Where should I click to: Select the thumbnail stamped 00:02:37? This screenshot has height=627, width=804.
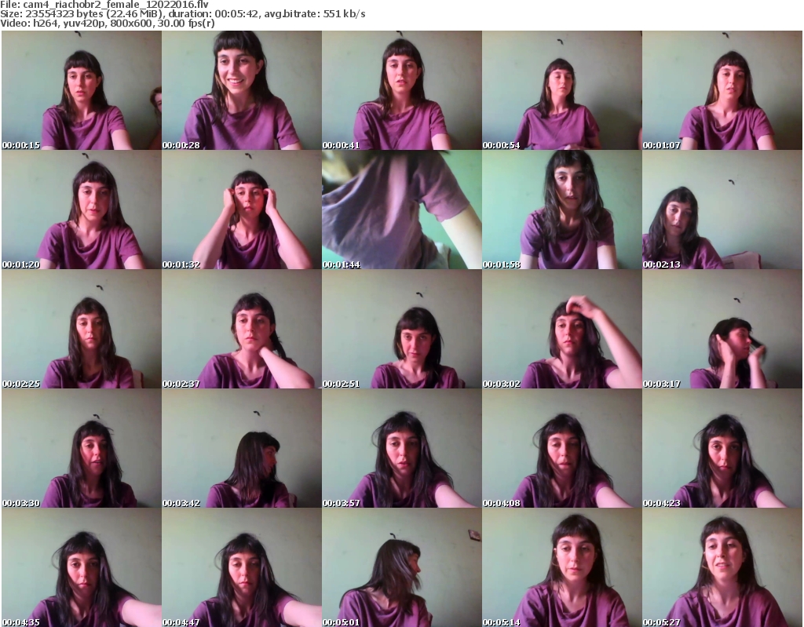242,329
